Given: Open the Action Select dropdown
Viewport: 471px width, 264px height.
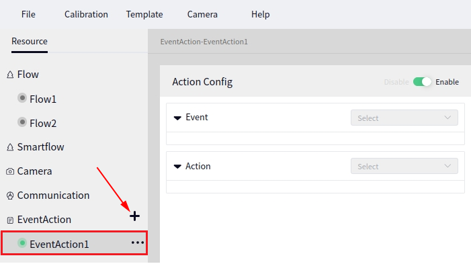Looking at the screenshot, I should pos(404,166).
